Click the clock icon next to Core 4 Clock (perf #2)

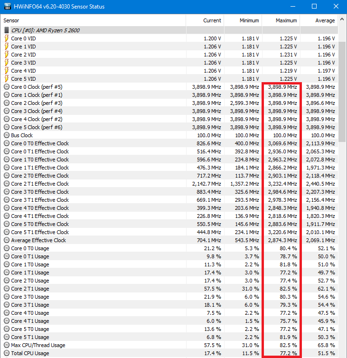[x=7, y=119]
